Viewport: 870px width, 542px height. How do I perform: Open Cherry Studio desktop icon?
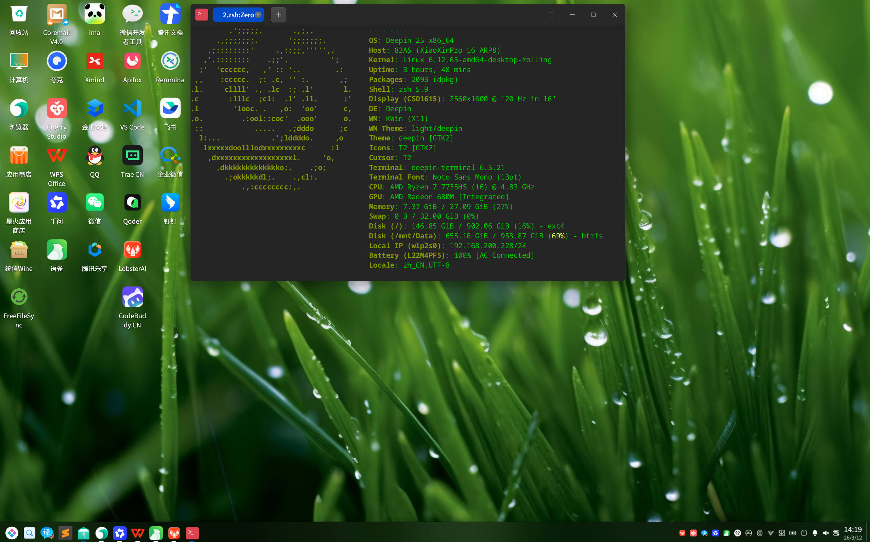(x=57, y=108)
